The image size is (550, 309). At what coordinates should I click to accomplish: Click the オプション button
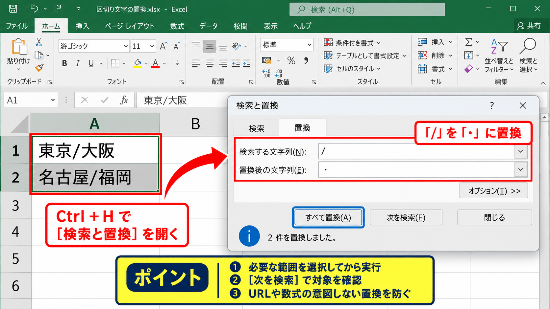[x=493, y=191]
